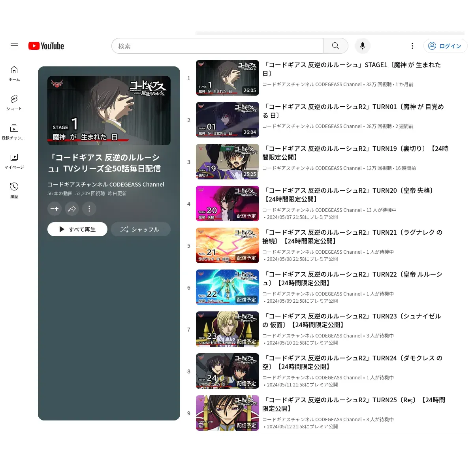Open TURN20 皇帝失格 video title
474x458 pixels.
click(x=349, y=195)
